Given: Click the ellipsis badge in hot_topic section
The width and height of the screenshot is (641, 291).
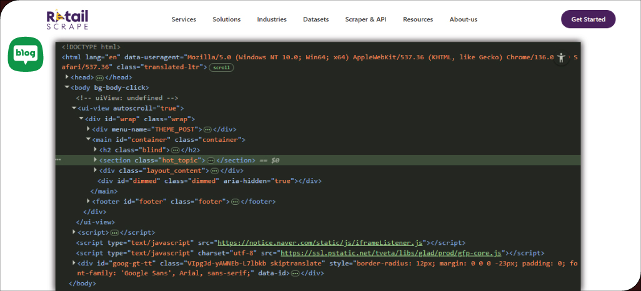Looking at the screenshot, I should [211, 160].
